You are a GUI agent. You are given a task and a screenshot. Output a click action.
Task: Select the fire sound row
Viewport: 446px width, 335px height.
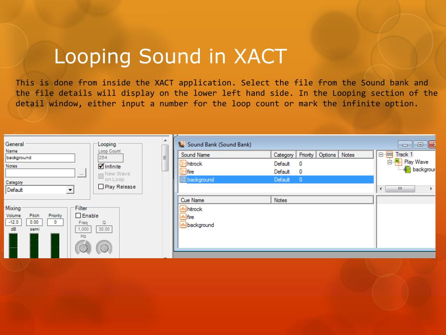(x=276, y=171)
